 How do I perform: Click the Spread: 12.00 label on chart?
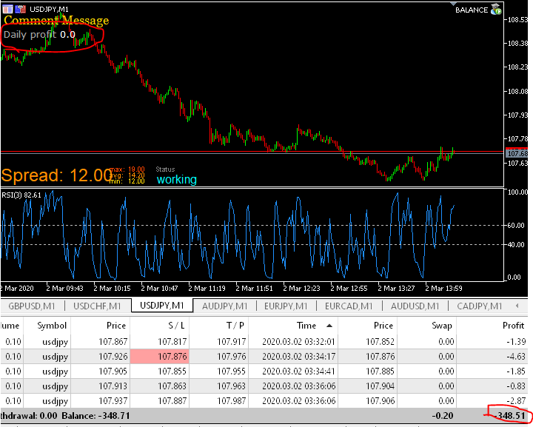tap(57, 175)
